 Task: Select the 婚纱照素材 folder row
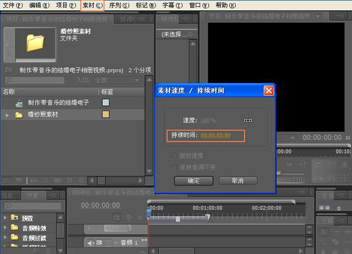point(73,115)
